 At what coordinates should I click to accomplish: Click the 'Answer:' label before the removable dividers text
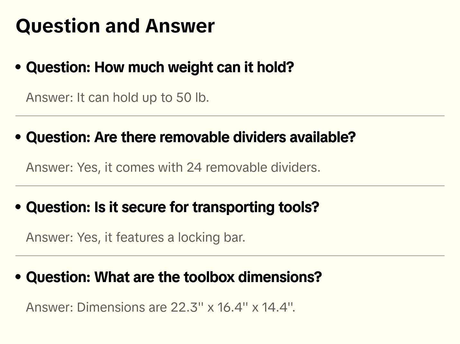pyautogui.click(x=50, y=168)
